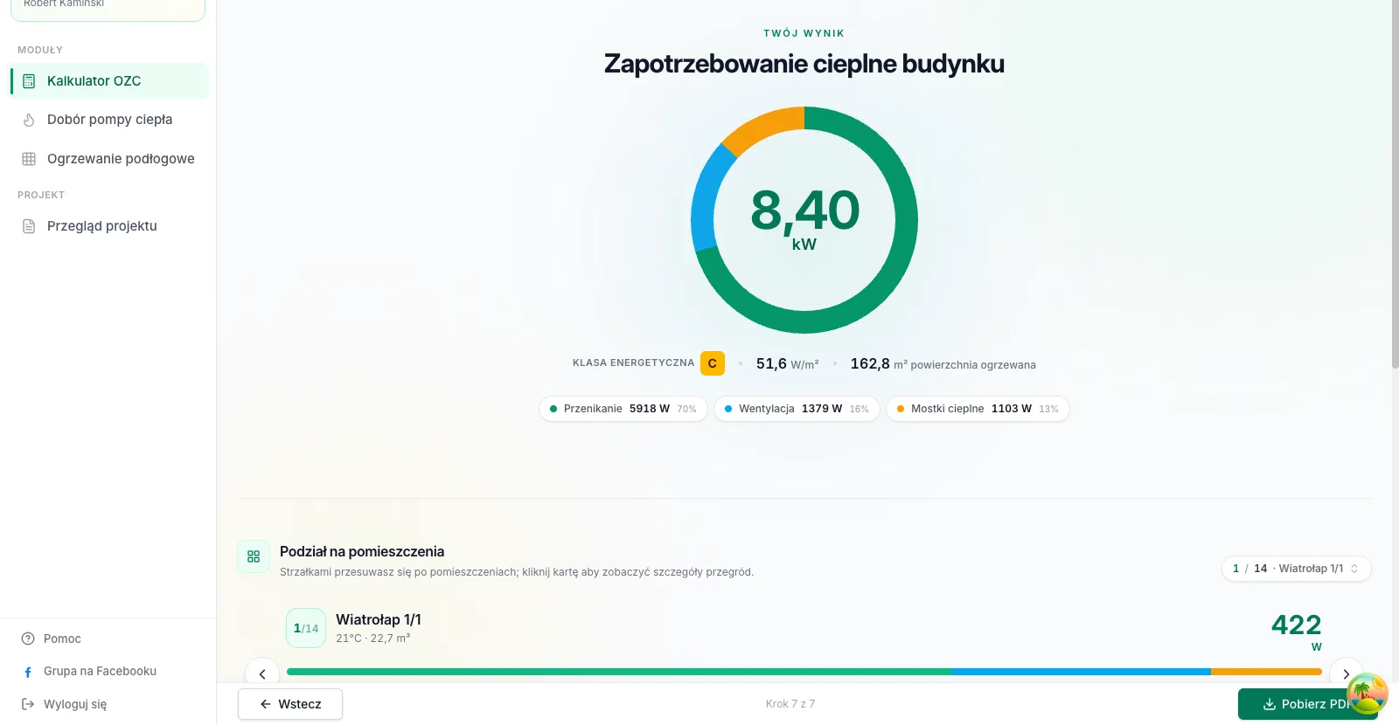
Task: Click the 1/14 room counter badge
Action: [x=306, y=628]
